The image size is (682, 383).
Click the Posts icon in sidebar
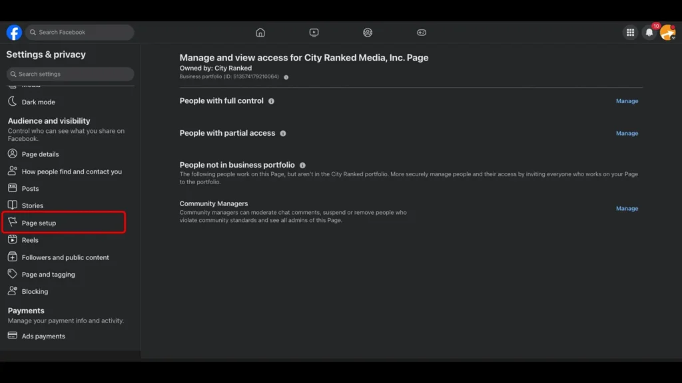pos(12,188)
